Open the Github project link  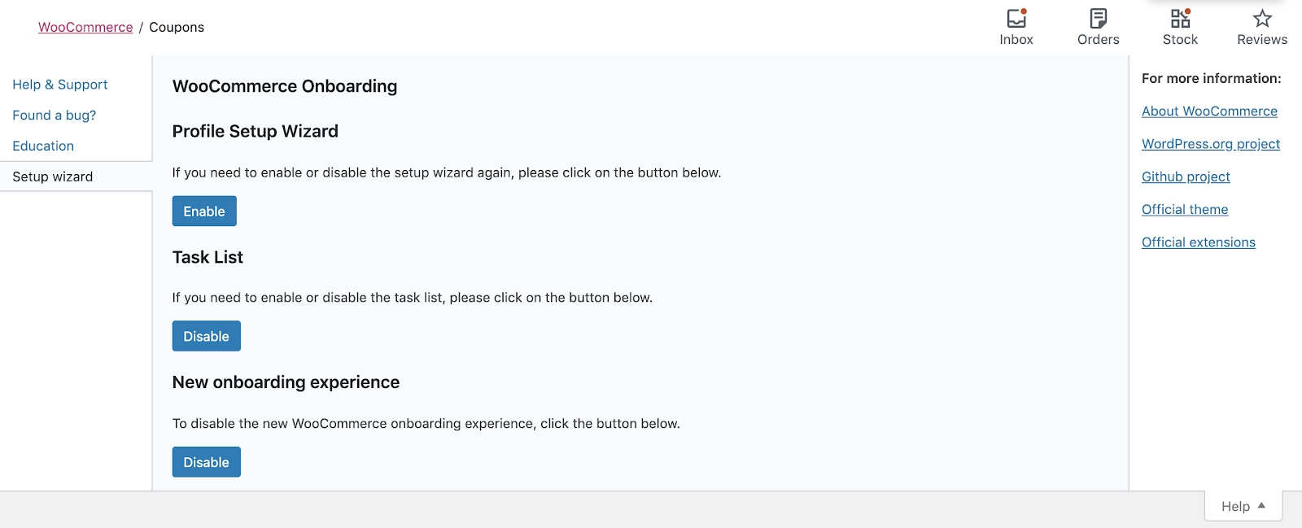[x=1186, y=177]
